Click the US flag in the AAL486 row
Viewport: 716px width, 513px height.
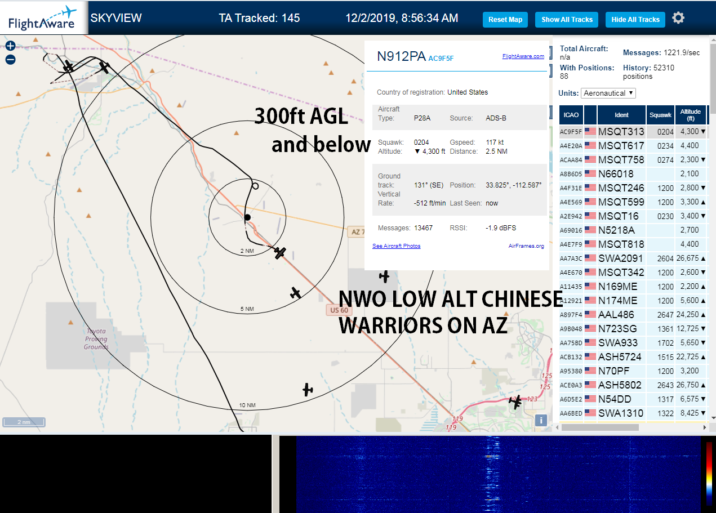point(590,315)
